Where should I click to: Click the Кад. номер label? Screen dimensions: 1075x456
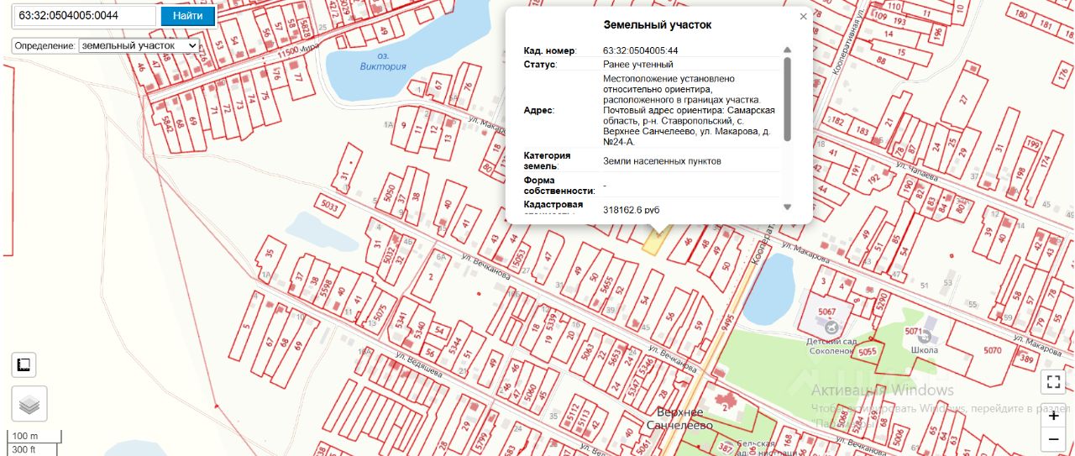coord(550,51)
